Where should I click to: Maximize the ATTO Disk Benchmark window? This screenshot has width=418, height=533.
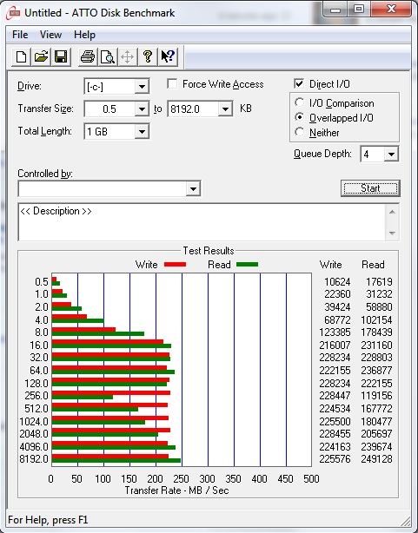(x=358, y=10)
